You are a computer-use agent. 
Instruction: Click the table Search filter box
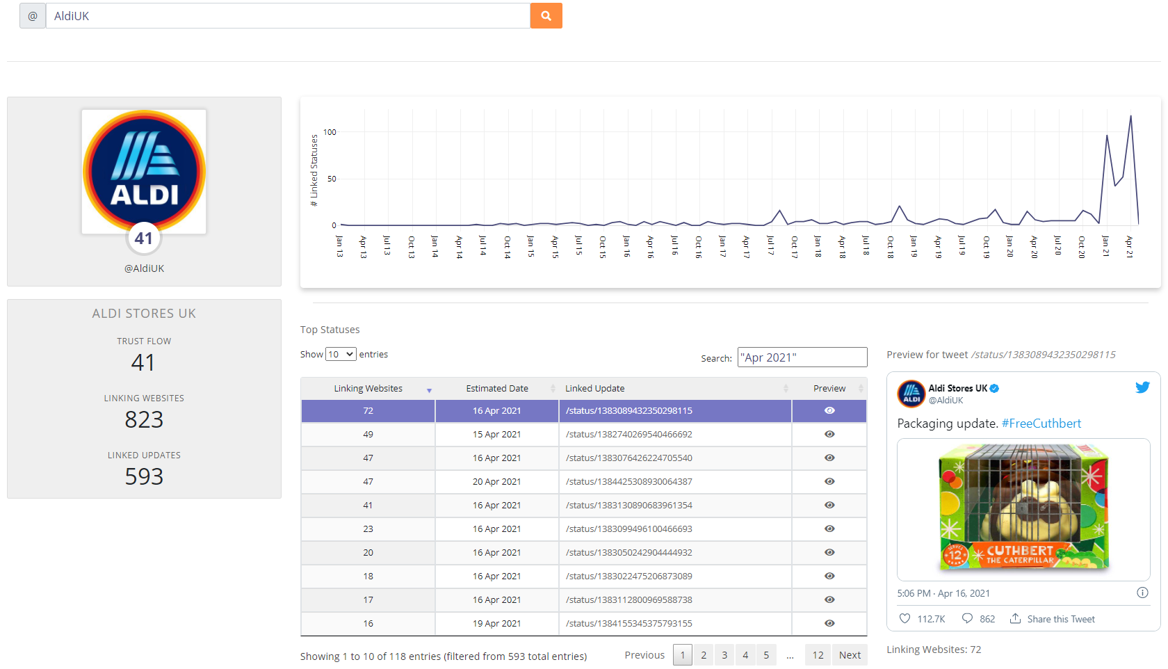[802, 357]
